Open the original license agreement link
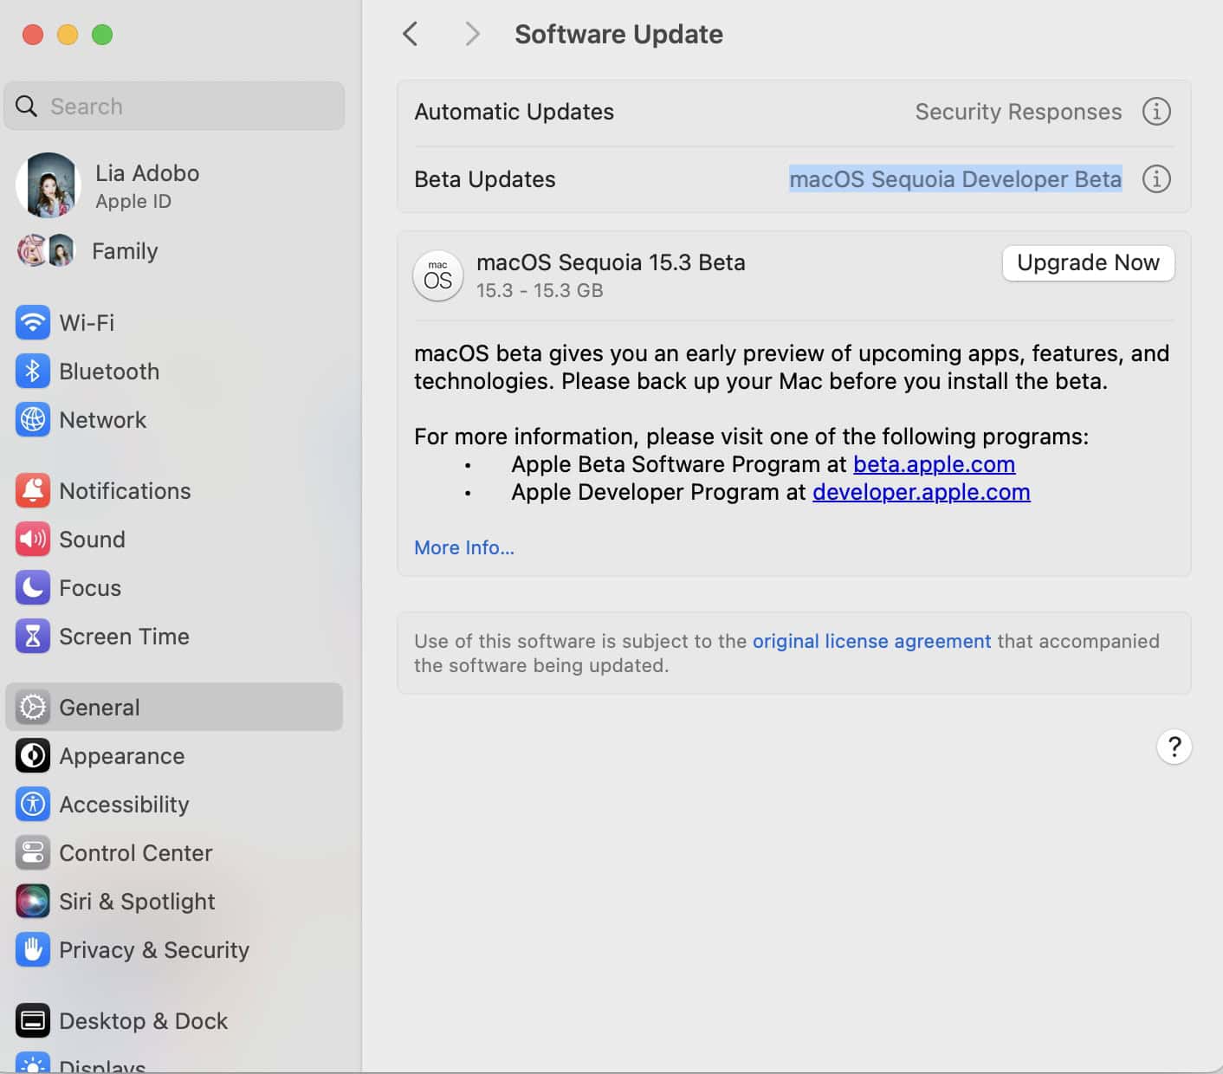Screen dimensions: 1223x1074 point(871,641)
